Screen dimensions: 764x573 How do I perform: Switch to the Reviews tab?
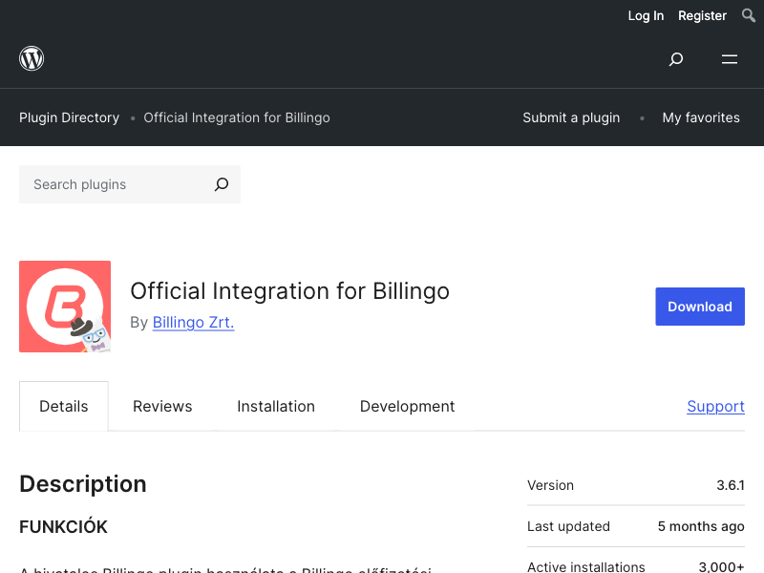(x=162, y=407)
